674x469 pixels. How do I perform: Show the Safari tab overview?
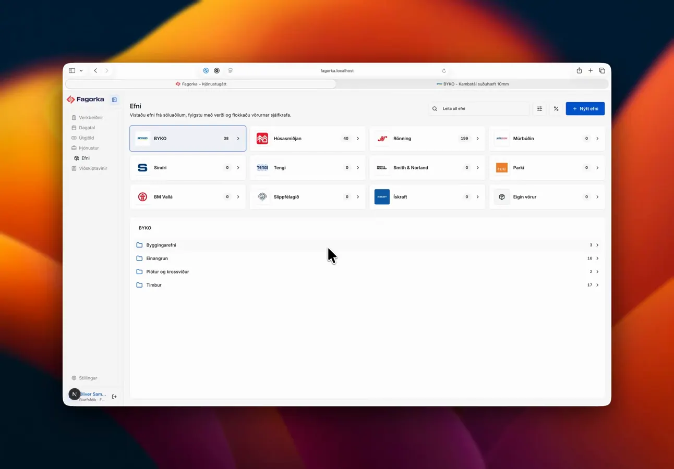(602, 70)
